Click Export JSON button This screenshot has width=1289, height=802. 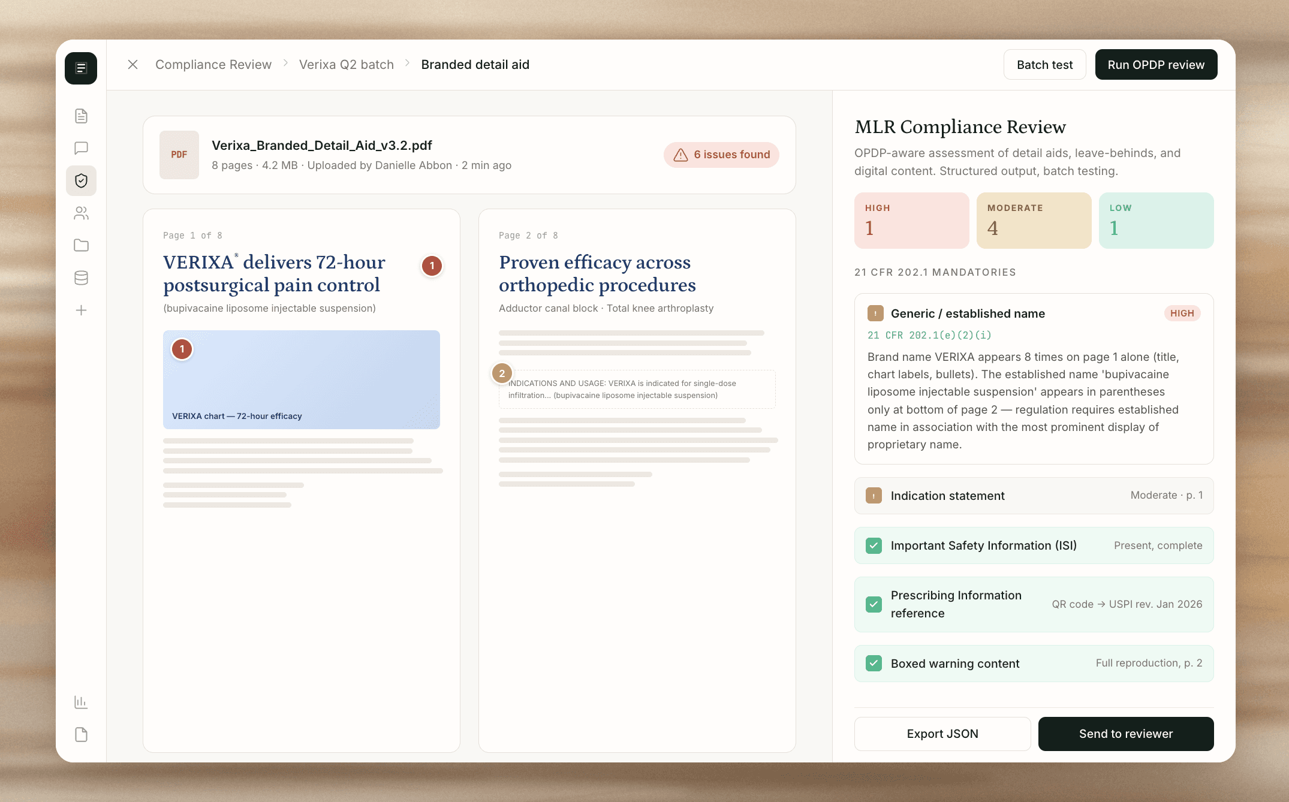942,734
